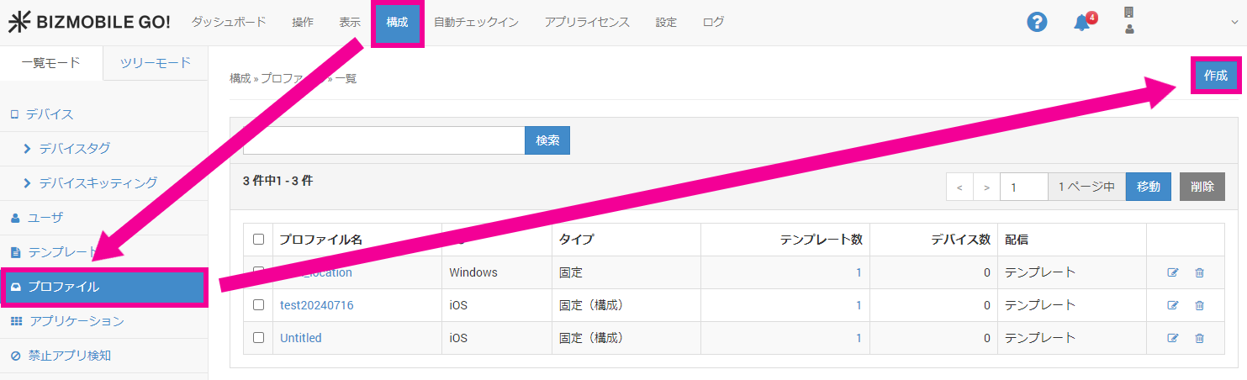This screenshot has width=1247, height=380.
Task: Click edit icon on Windows profile row
Action: tap(1173, 272)
